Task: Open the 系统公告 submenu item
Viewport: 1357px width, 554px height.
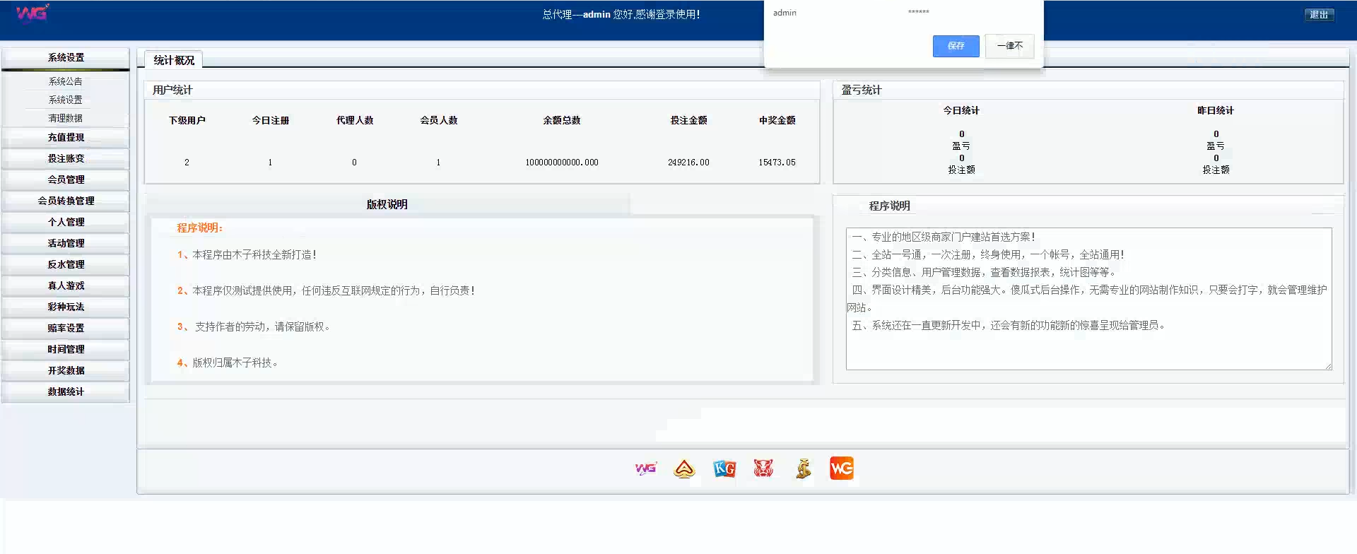Action: pos(66,82)
